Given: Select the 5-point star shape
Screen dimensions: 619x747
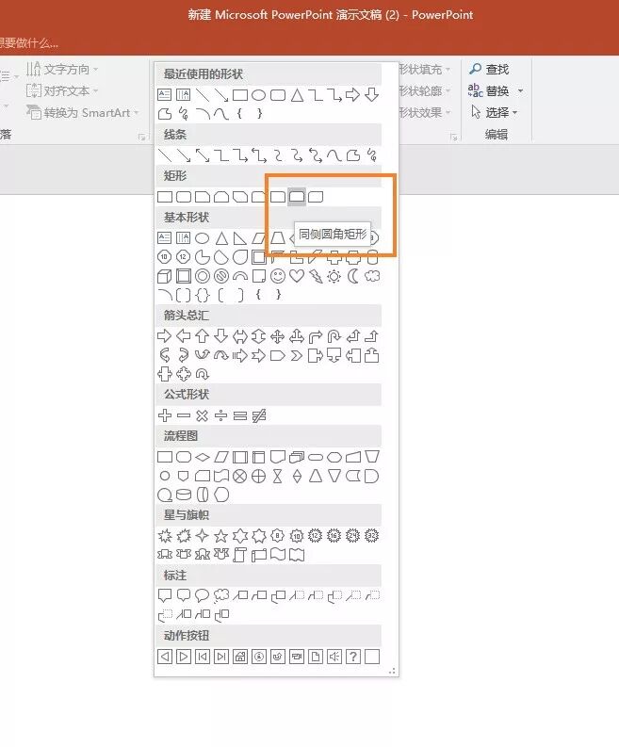Looking at the screenshot, I should coord(220,536).
